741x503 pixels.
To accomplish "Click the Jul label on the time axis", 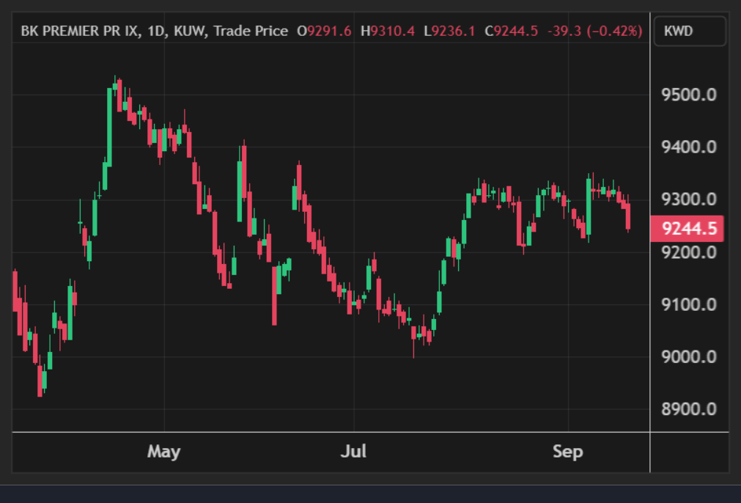I will point(353,451).
